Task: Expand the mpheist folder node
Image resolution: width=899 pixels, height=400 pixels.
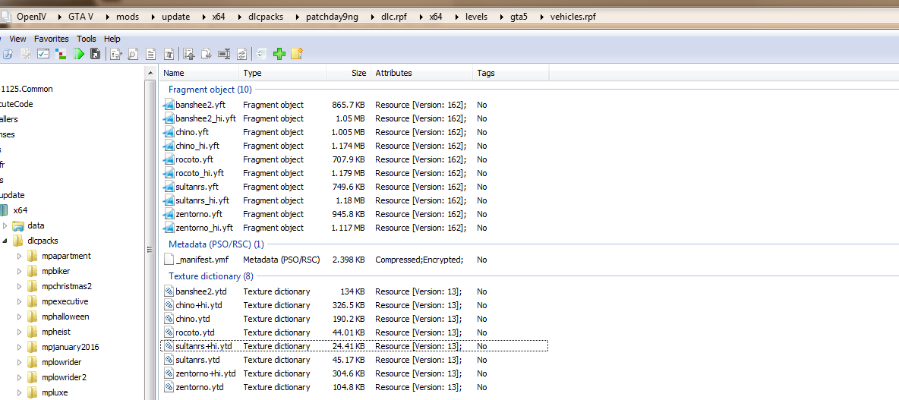Action: [20, 332]
